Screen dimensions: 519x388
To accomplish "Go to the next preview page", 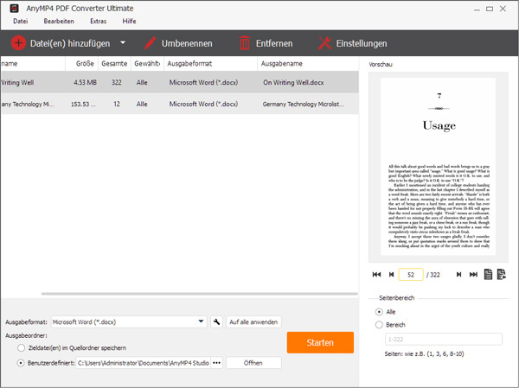I will pyautogui.click(x=458, y=274).
